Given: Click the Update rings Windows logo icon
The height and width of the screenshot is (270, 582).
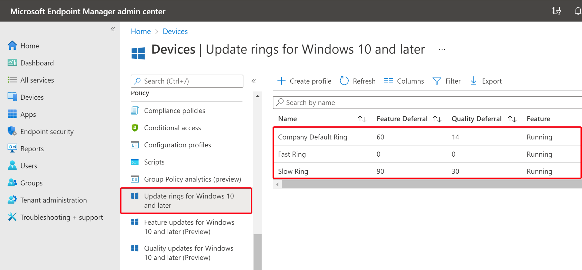Looking at the screenshot, I should point(135,196).
